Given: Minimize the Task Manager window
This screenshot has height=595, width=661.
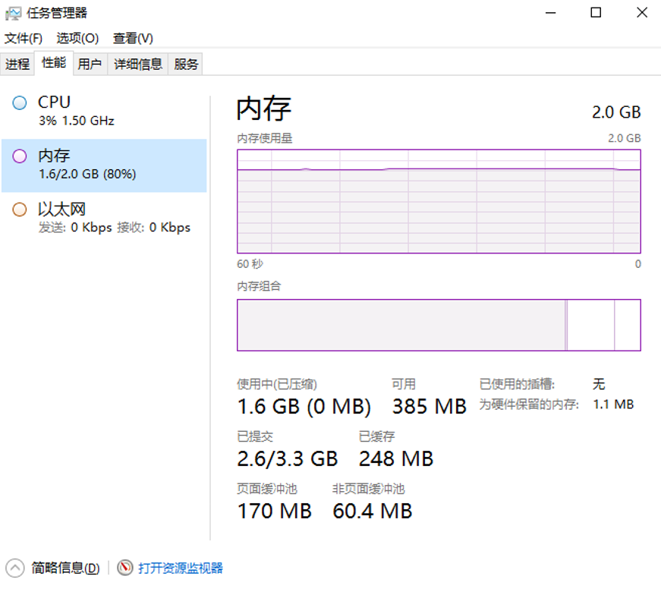Looking at the screenshot, I should click(x=550, y=13).
